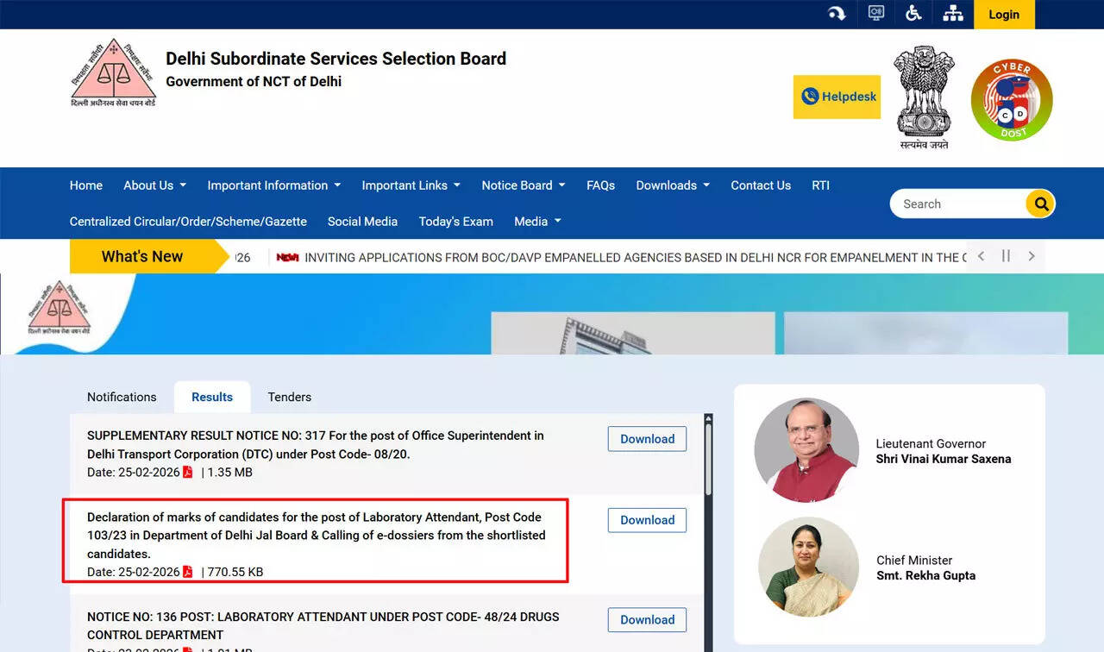Click the skip-to-content arrow icon
This screenshot has height=652, width=1104.
point(837,14)
